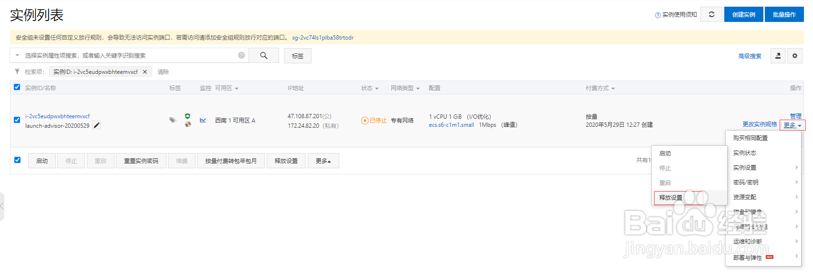
Task: Click 清除 to clear filters
Action: point(163,72)
